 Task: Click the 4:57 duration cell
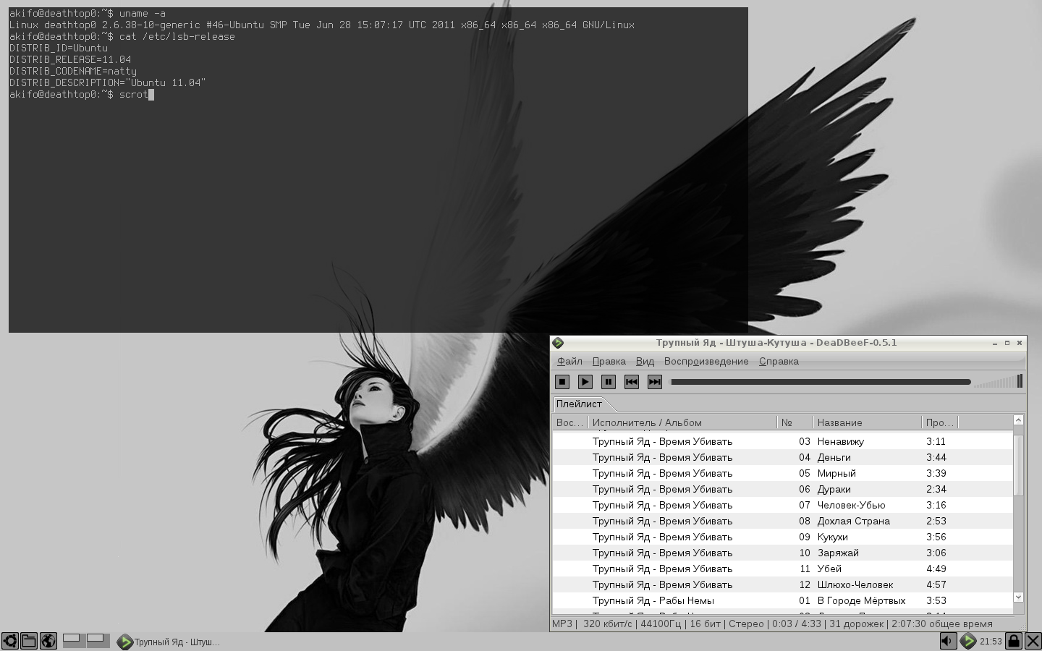coord(936,584)
